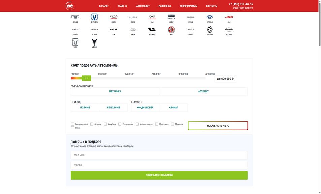Pick the GAC brand logo
This screenshot has width=321, height=194.
click(152, 17)
